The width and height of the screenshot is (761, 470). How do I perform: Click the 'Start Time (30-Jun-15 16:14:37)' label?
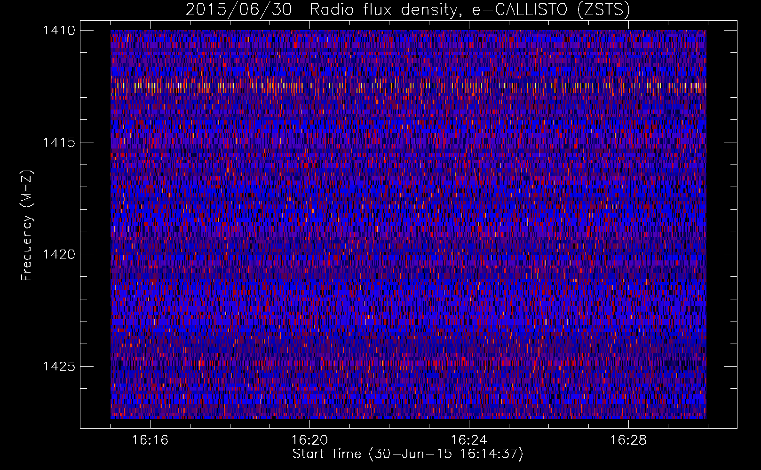pyautogui.click(x=408, y=454)
